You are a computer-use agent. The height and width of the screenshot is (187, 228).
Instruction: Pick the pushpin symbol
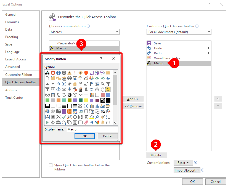[x=70, y=84]
